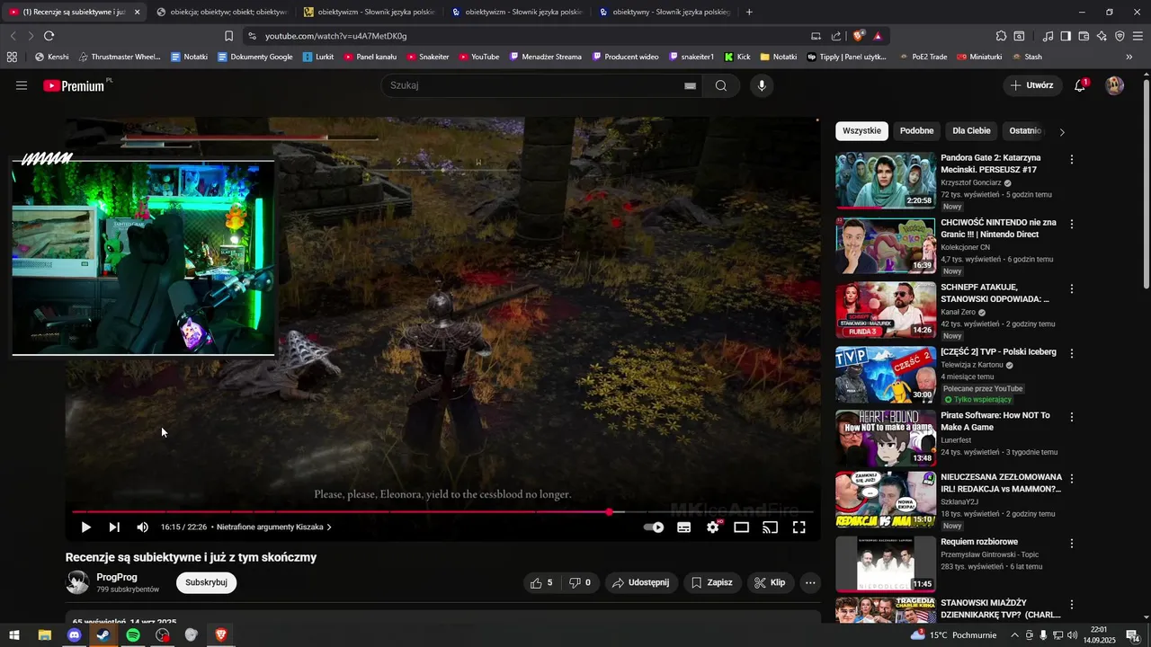This screenshot has height=647, width=1151.
Task: Open Requiem rozbiorowe video title
Action: click(x=979, y=542)
